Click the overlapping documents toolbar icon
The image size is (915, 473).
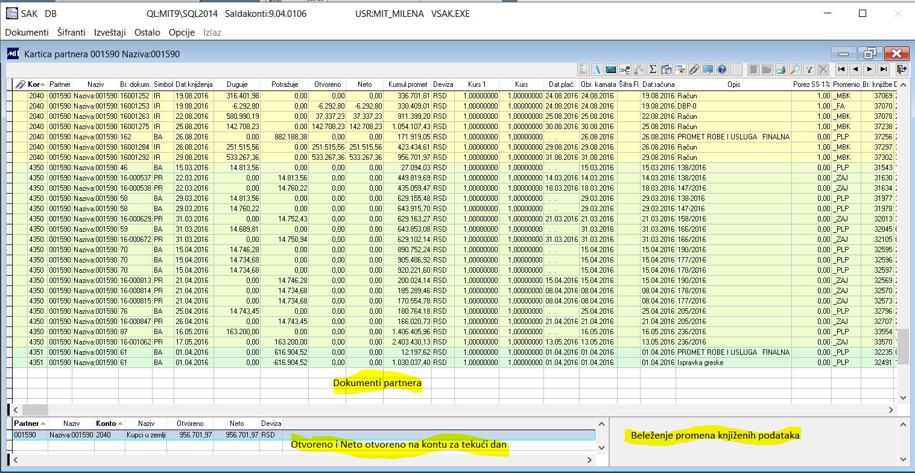[x=666, y=69]
